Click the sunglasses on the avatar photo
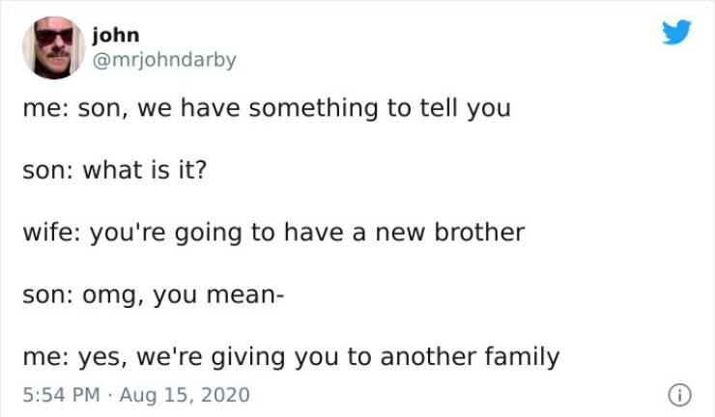This screenshot has width=715, height=417. click(x=54, y=37)
